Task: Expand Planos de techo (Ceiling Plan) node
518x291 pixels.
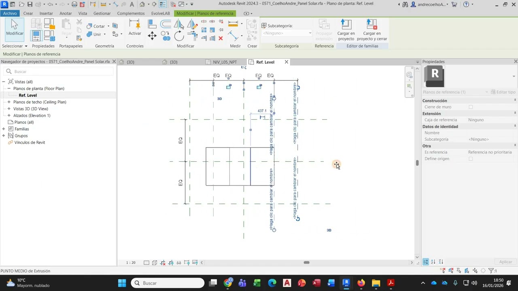Action: click(9, 102)
